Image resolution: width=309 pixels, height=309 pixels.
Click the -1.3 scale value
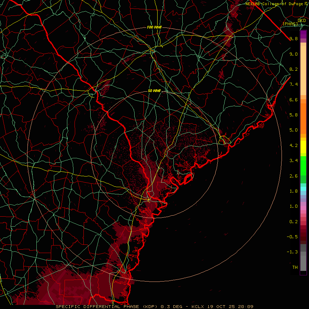[x=292, y=252]
